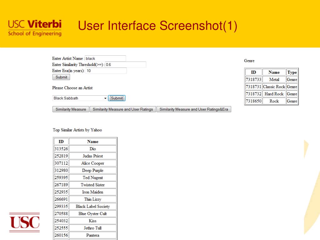Click genre ID 7318650
Viewport: 320px width, 240px height.
pos(253,101)
